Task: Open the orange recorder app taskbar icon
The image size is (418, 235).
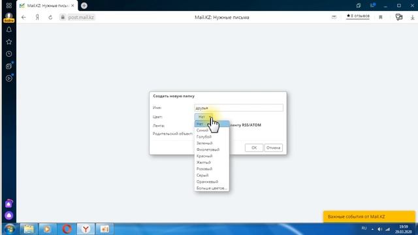Action: [104, 229]
